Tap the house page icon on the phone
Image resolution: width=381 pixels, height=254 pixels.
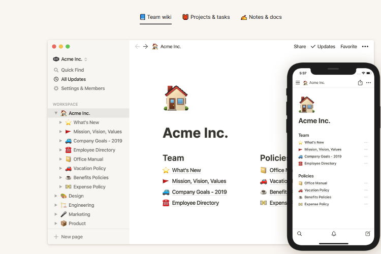tap(306, 105)
